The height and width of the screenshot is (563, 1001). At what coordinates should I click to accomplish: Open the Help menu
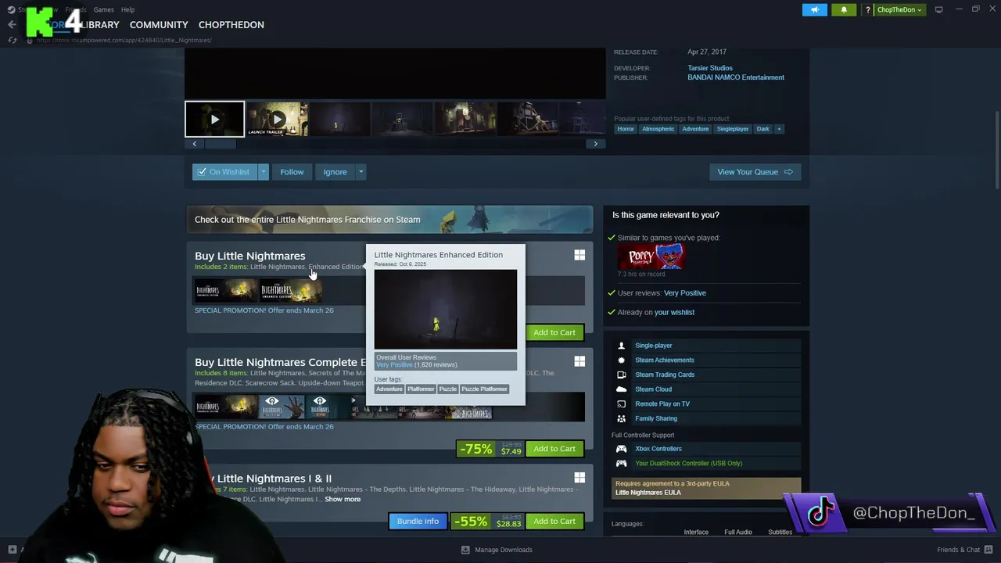(127, 9)
